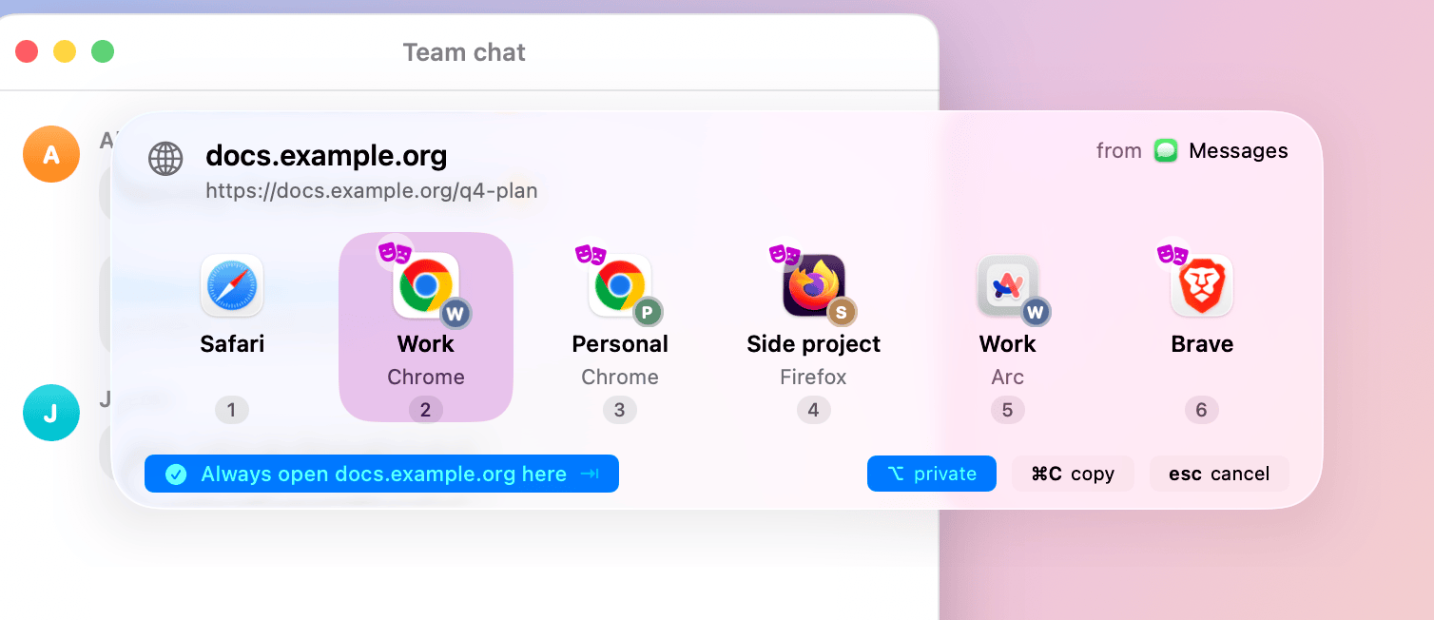
Task: Minimize the Team chat window
Action: (65, 51)
